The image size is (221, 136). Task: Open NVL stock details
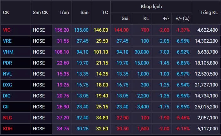pyautogui.click(x=7, y=74)
